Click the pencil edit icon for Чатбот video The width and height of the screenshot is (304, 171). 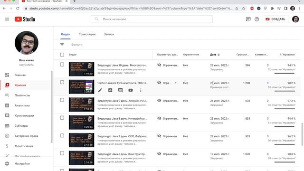pos(100,90)
